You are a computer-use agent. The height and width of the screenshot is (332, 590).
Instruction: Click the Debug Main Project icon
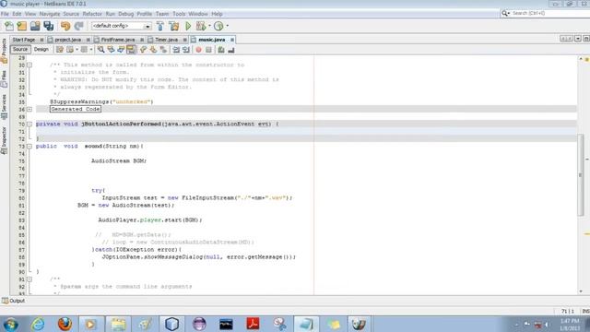pos(201,26)
